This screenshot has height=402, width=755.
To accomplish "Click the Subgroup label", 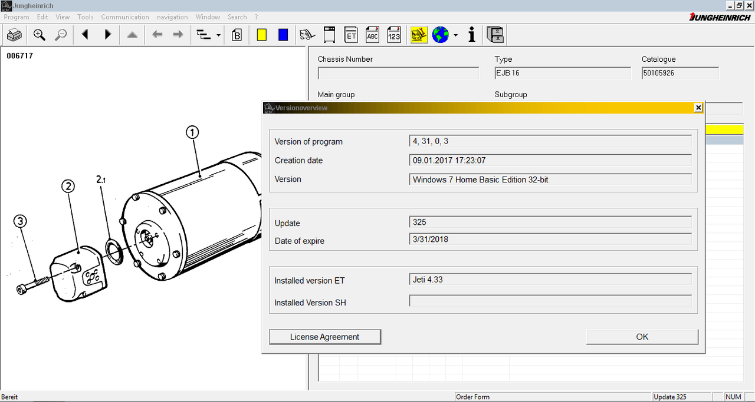I will pos(511,94).
